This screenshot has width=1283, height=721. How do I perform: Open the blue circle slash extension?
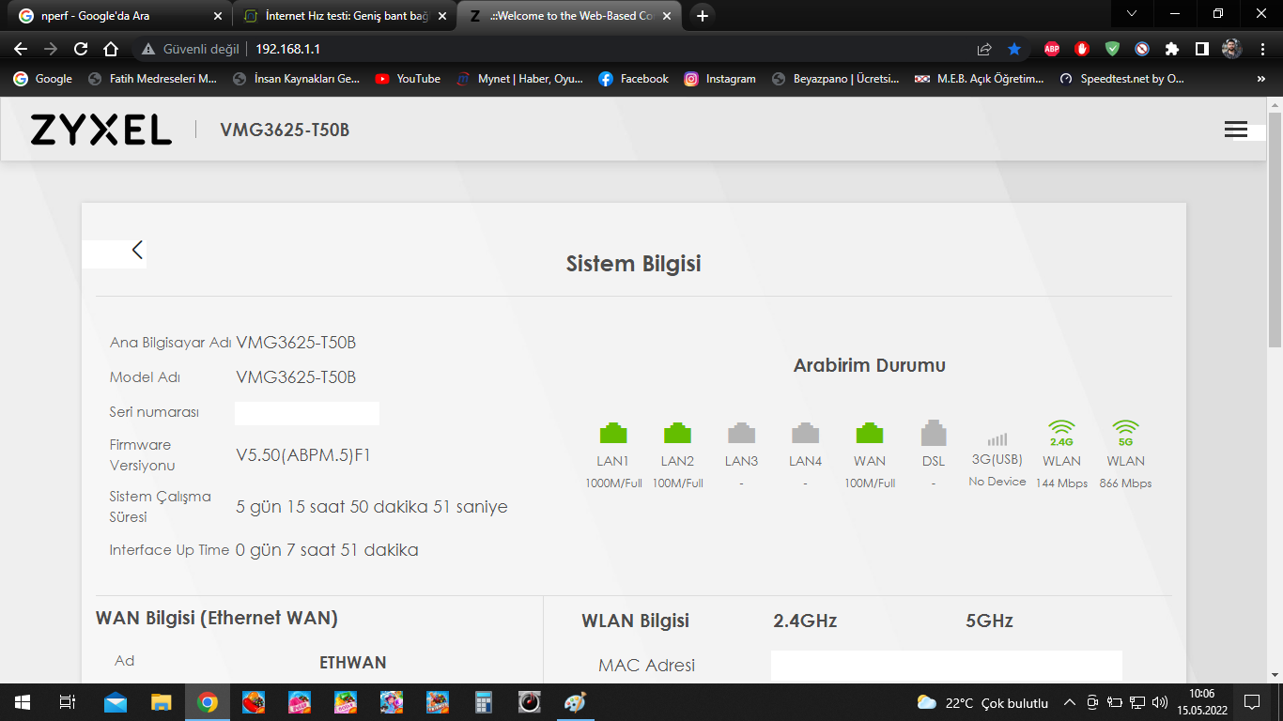[1142, 49]
